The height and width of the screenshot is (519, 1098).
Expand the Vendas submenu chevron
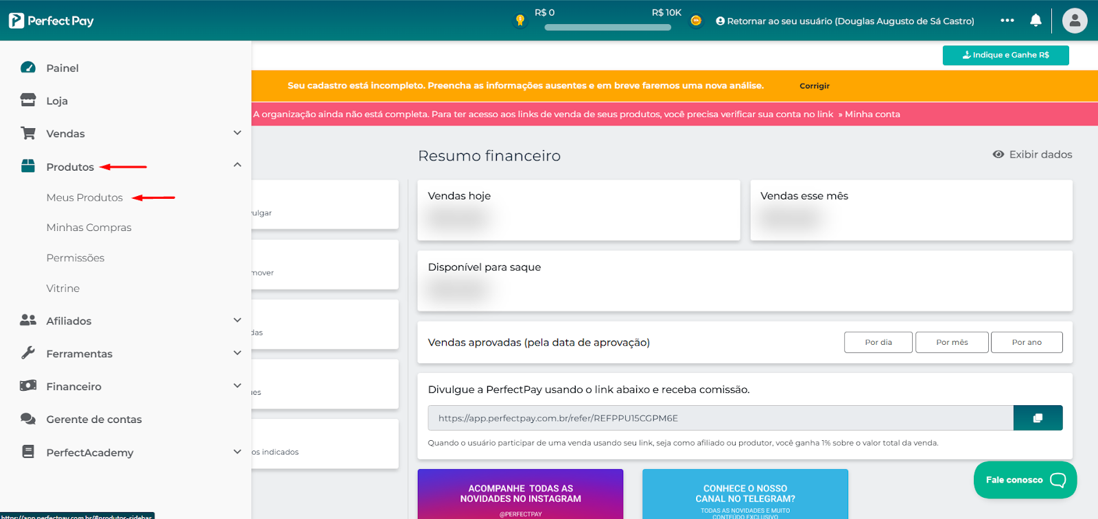tap(237, 133)
